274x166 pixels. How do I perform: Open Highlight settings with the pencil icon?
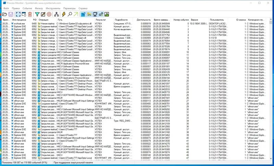43,14
